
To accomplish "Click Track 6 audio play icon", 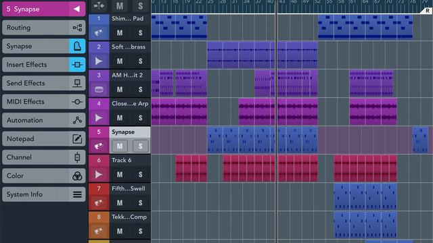I will [x=99, y=174].
